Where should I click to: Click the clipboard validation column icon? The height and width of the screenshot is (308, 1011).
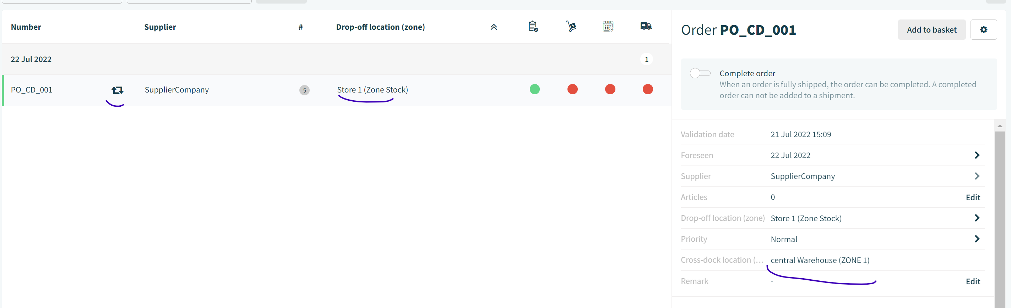point(533,27)
